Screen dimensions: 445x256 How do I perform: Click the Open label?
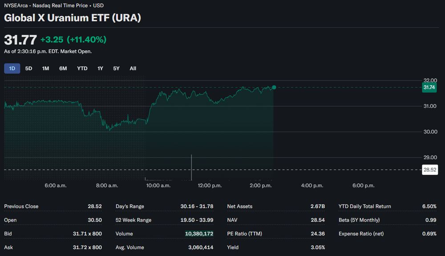tap(10, 220)
